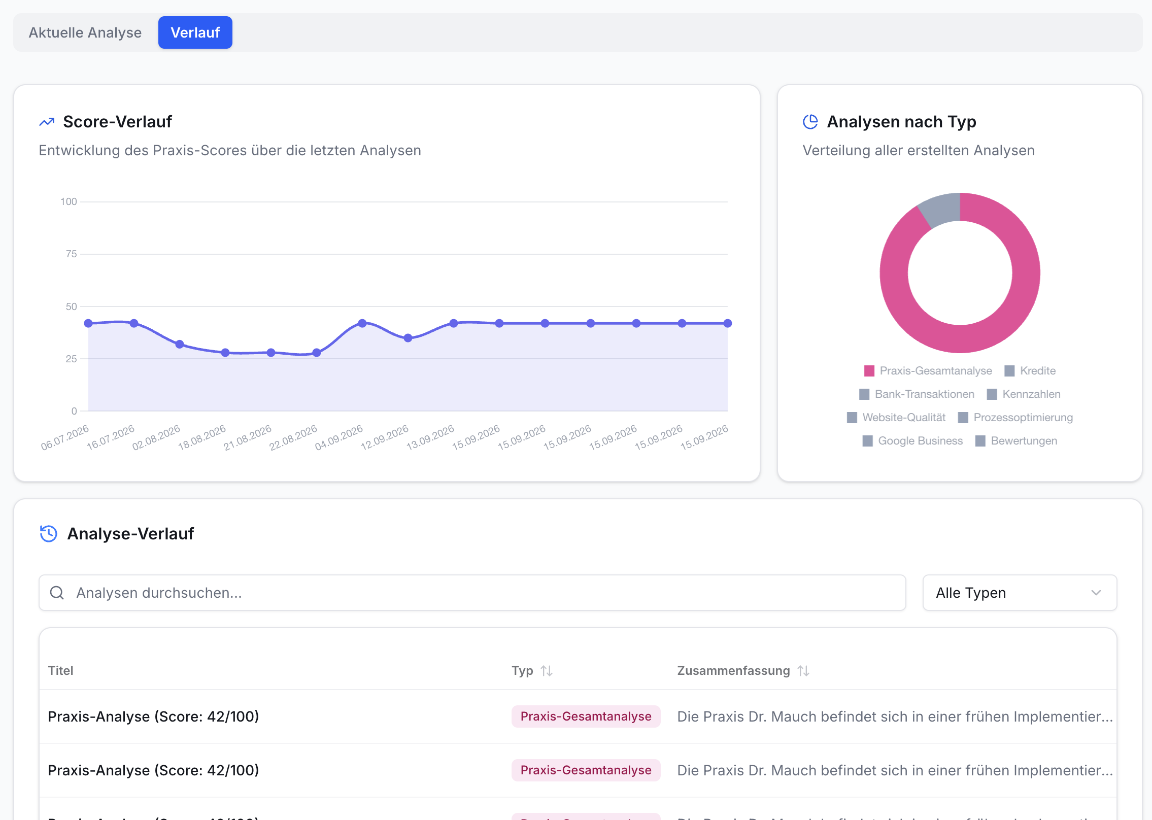Image resolution: width=1152 pixels, height=820 pixels.
Task: Click the second row's Praxis-Gesamtanalyse badge
Action: point(586,770)
